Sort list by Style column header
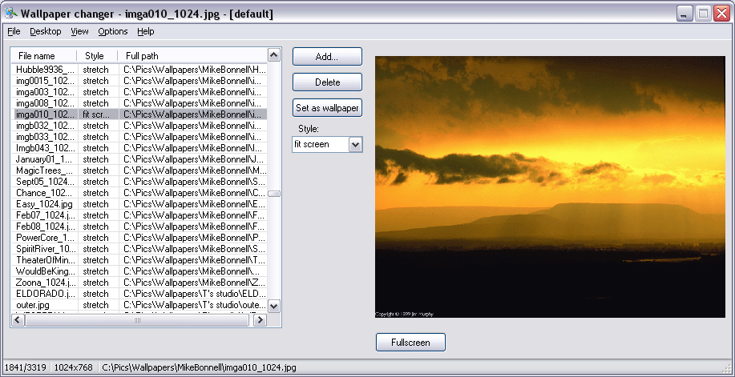 point(96,56)
